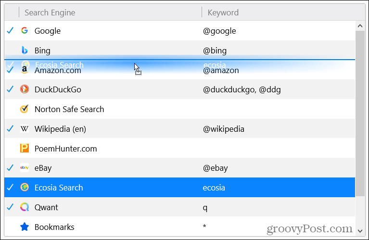Click the Norton Safe Search checkmark icon

tap(25, 109)
